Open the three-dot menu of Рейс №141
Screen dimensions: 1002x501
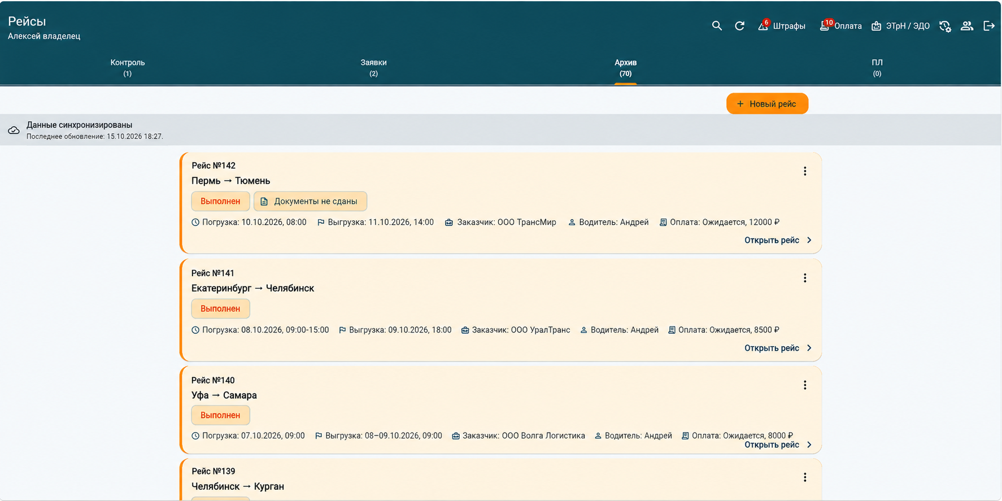[x=805, y=278]
